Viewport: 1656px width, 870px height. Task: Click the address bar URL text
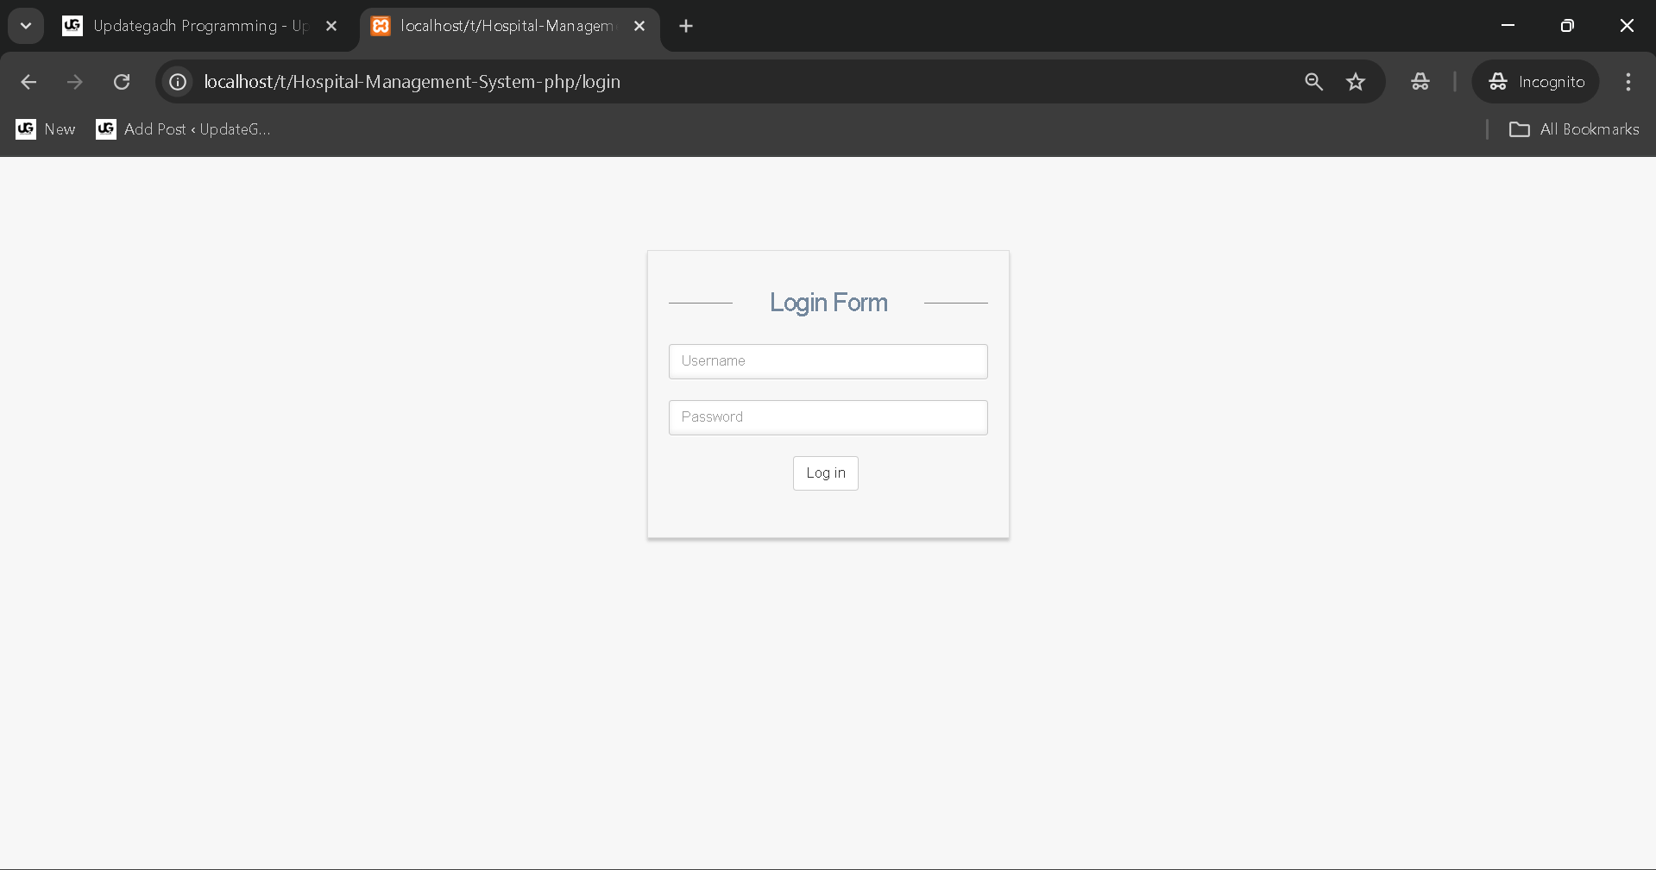412,82
